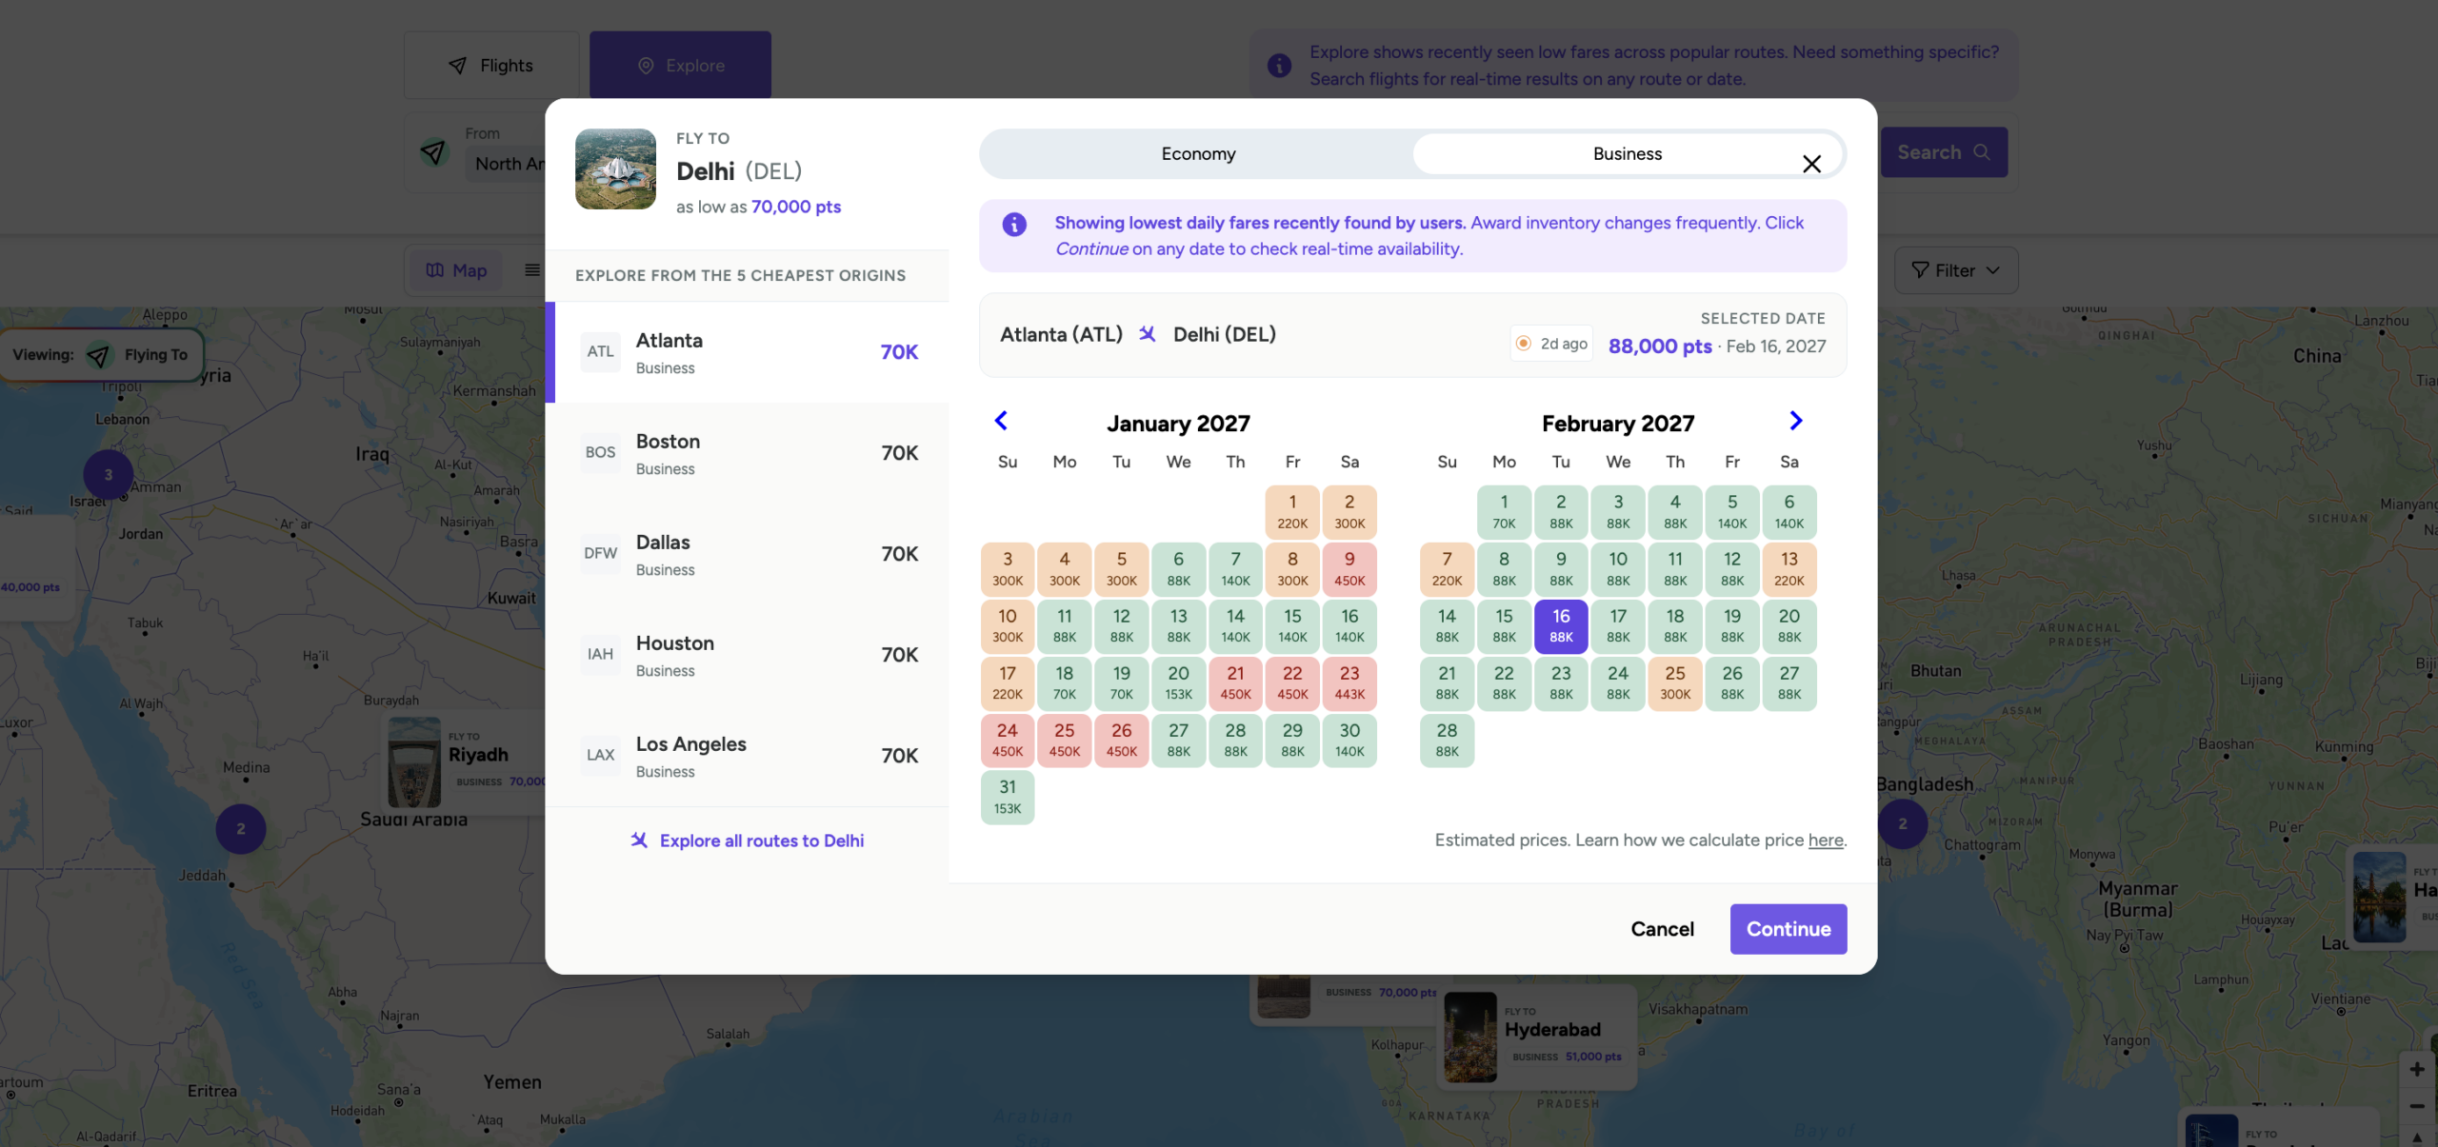Viewport: 2438px width, 1147px height.
Task: Switch to Economy cabin fares
Action: pos(1197,153)
